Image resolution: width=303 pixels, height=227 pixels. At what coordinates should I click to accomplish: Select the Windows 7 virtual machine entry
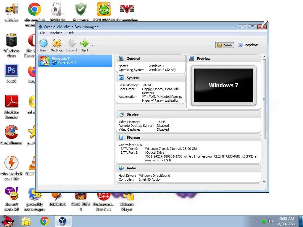pos(75,61)
